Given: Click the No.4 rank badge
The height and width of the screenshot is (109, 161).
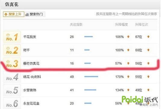Looking at the screenshot, I should 12,77.
